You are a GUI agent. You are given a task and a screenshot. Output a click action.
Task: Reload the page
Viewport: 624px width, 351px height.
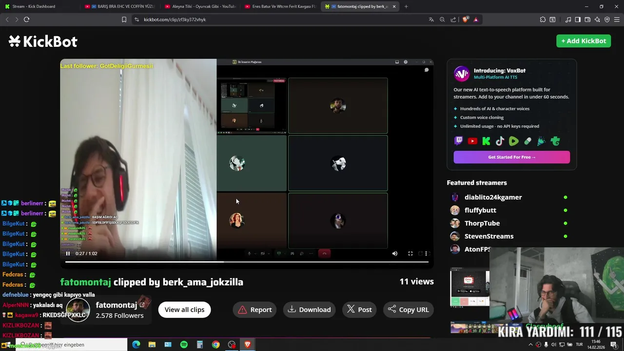tap(26, 19)
